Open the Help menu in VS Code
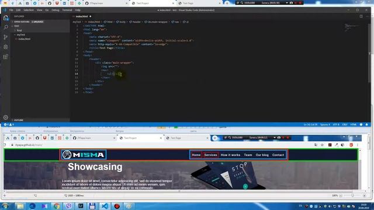Image resolution: width=374 pixels, height=210 pixels. 78,10
